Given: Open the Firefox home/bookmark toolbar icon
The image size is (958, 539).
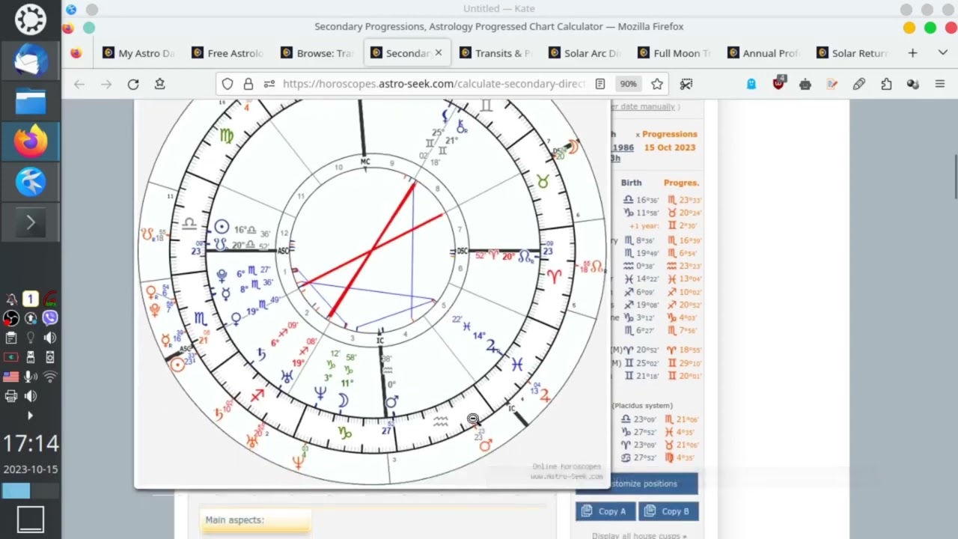Looking at the screenshot, I should click(x=159, y=84).
